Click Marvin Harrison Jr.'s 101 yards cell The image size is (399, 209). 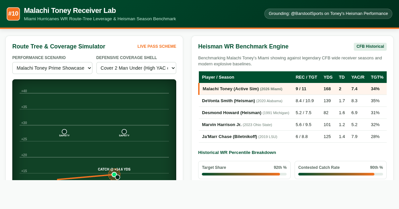(327, 125)
